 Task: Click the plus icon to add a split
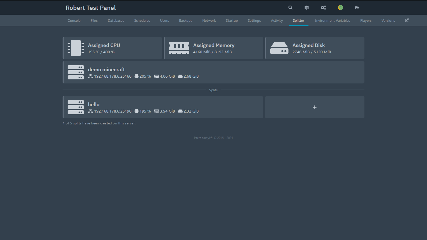point(315,107)
